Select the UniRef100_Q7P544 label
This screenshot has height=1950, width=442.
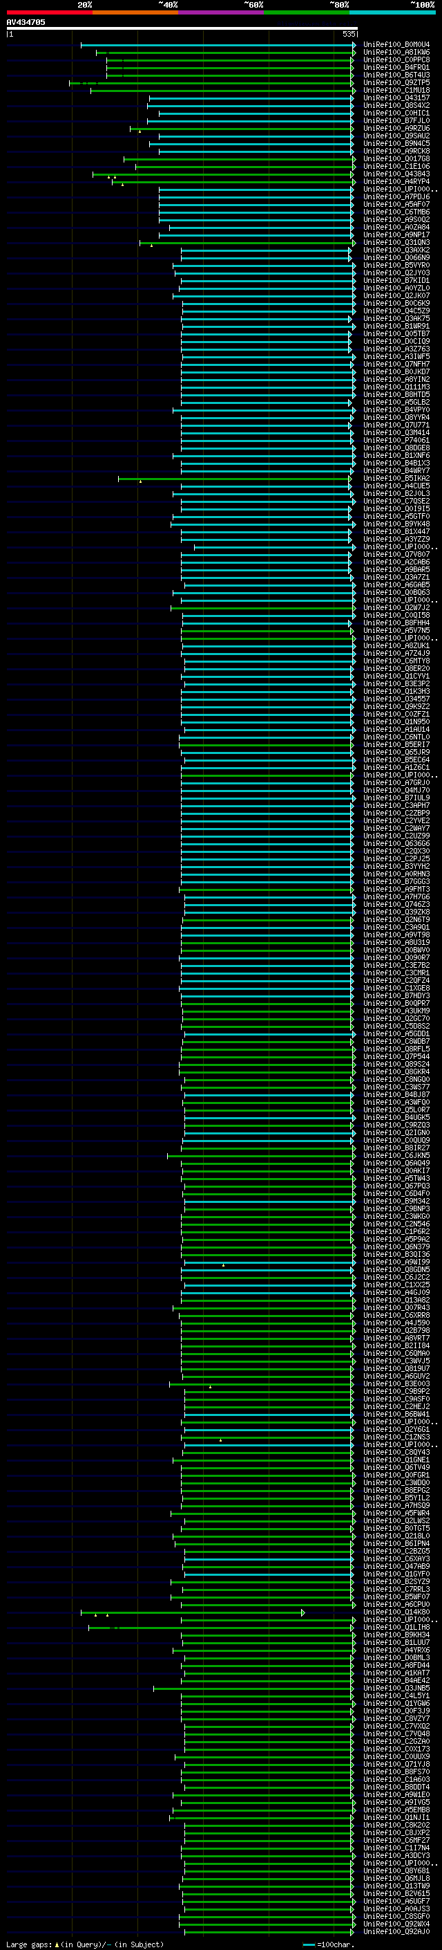tap(396, 1056)
